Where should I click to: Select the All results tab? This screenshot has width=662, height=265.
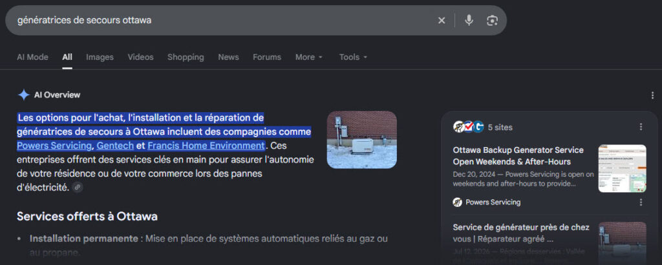67,57
